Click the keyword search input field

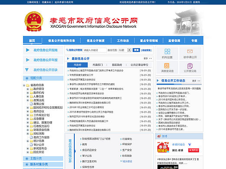(95, 50)
